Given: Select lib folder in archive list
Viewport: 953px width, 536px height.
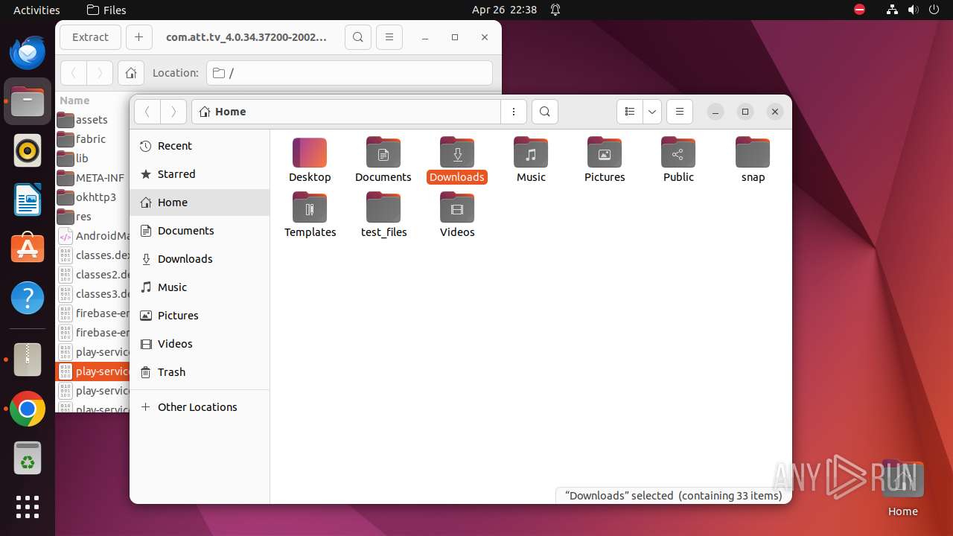Looking at the screenshot, I should point(93,159).
